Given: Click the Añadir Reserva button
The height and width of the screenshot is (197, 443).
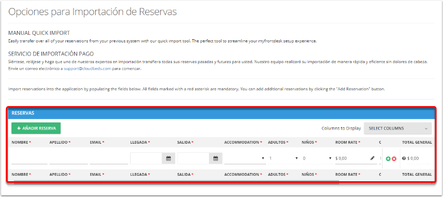Looking at the screenshot, I should pyautogui.click(x=36, y=128).
